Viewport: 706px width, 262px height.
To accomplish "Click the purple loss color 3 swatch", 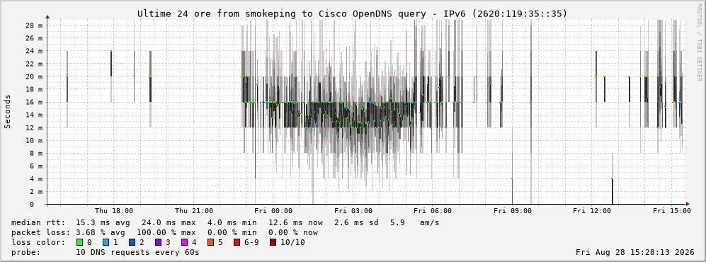I will click(x=158, y=242).
